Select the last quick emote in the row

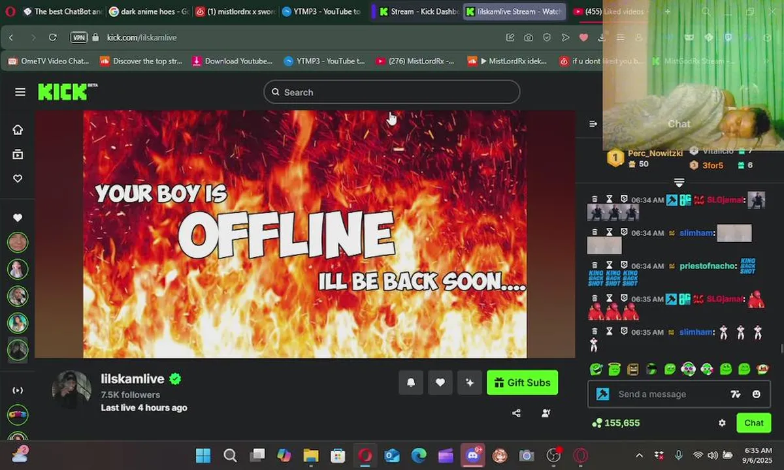pyautogui.click(x=762, y=369)
